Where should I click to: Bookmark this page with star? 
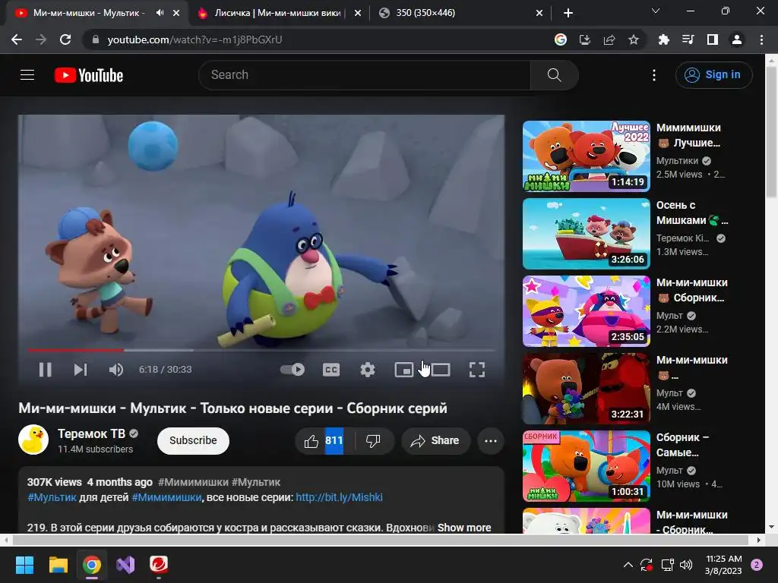pos(634,39)
